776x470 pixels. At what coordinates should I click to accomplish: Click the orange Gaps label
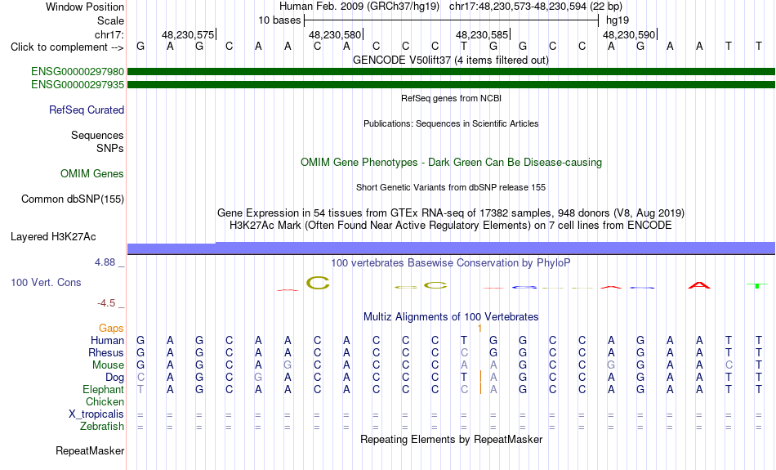[111, 329]
